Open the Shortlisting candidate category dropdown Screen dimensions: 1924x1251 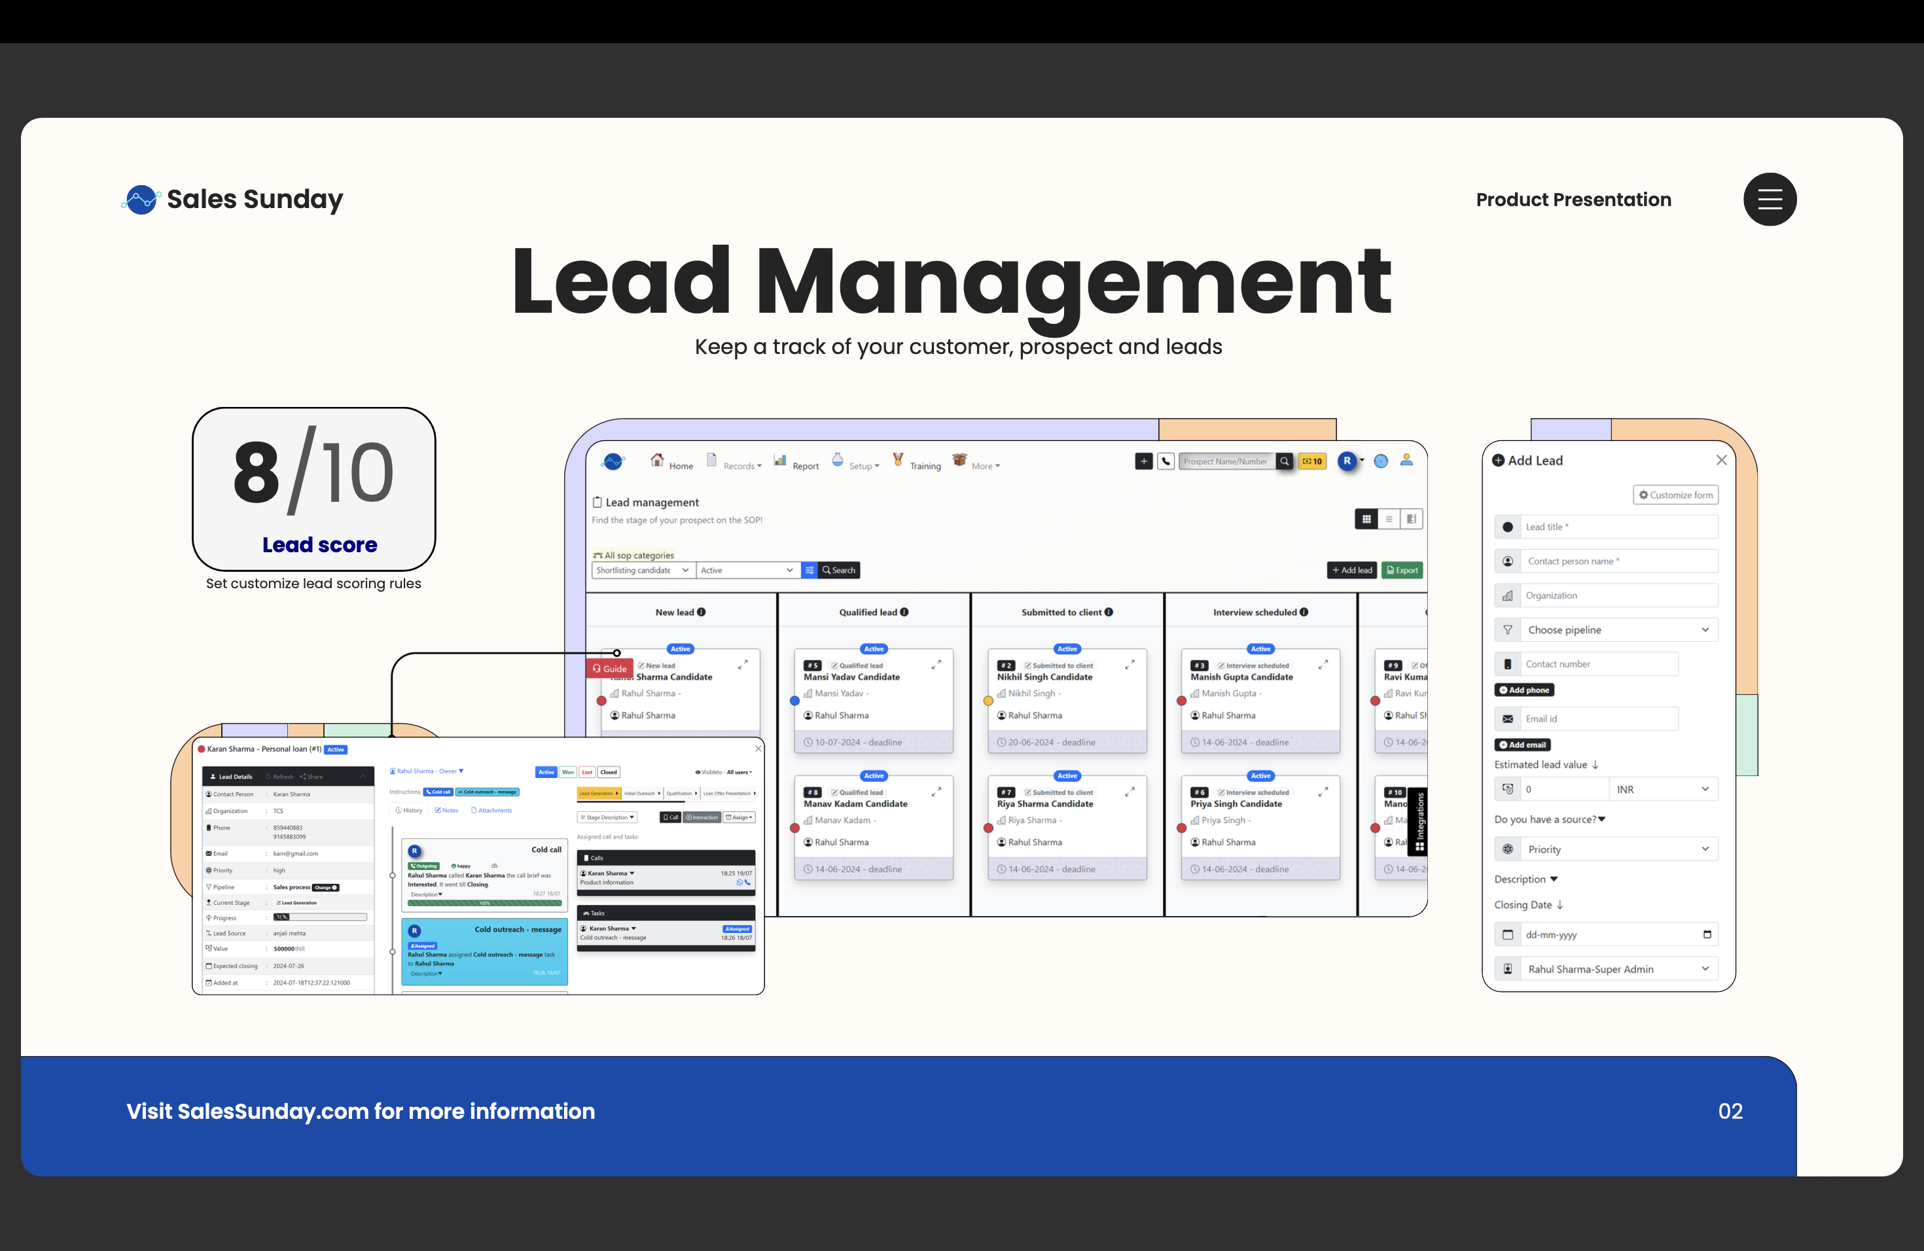641,570
